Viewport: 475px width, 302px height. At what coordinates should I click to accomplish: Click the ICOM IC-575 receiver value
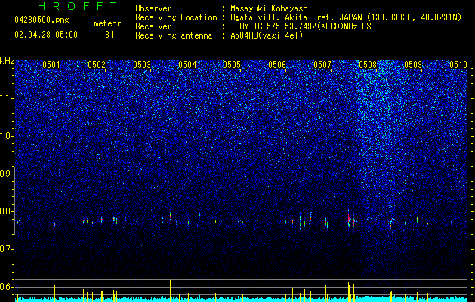303,26
